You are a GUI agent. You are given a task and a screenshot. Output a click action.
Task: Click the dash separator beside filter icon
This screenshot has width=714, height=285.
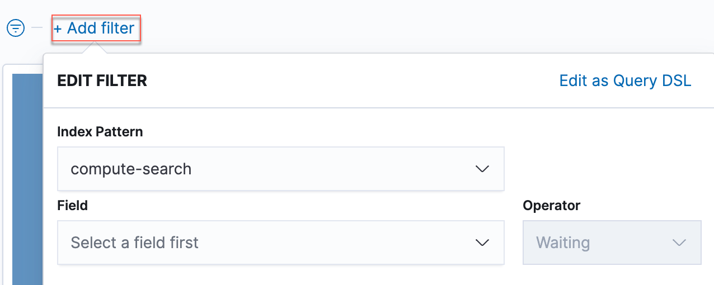tap(37, 27)
